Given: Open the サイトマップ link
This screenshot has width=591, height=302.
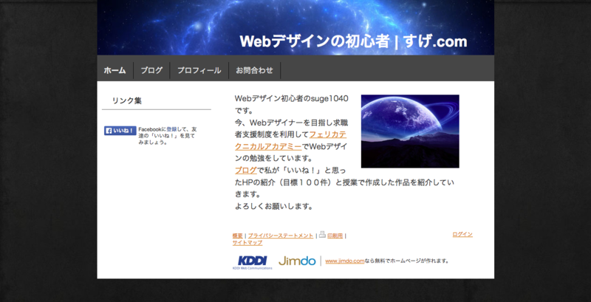Looking at the screenshot, I should (247, 243).
